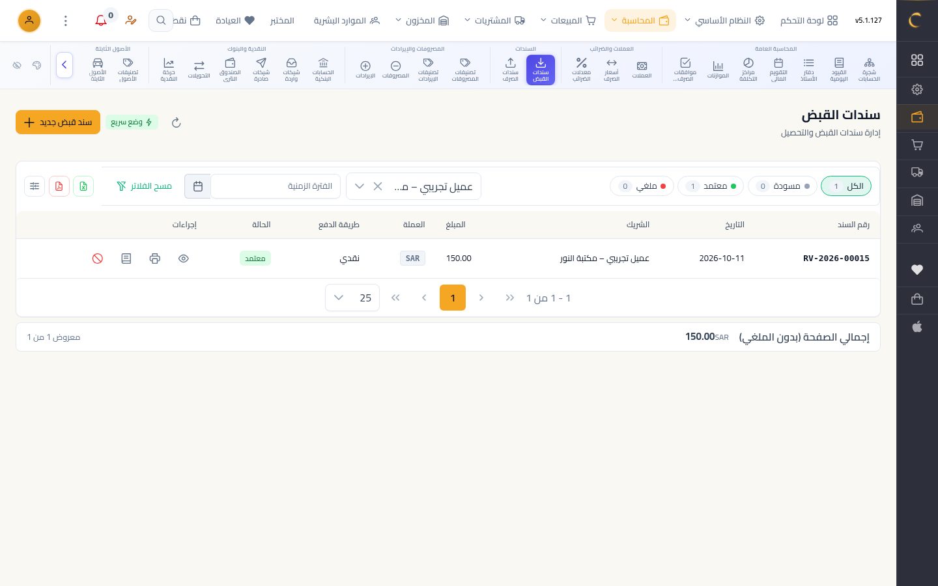This screenshot has height=586, width=938.
Task: Open Cost Centers (مراكز التكلفة) icon
Action: tap(748, 69)
